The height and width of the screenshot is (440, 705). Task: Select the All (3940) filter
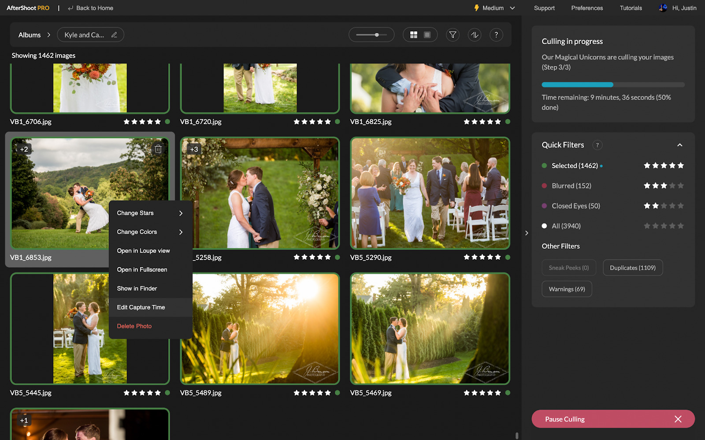coord(566,226)
